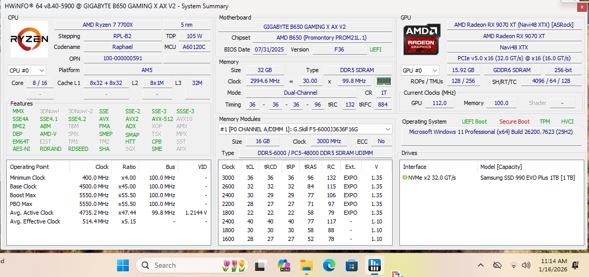Click the 2994.6 MHz memory clock
This screenshot has width=589, height=277.
click(265, 81)
